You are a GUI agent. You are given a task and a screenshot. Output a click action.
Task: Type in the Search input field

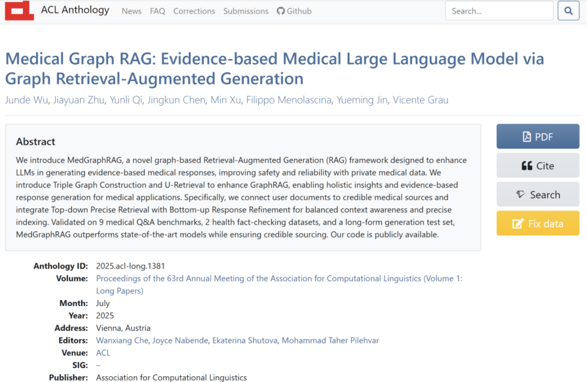click(x=499, y=11)
